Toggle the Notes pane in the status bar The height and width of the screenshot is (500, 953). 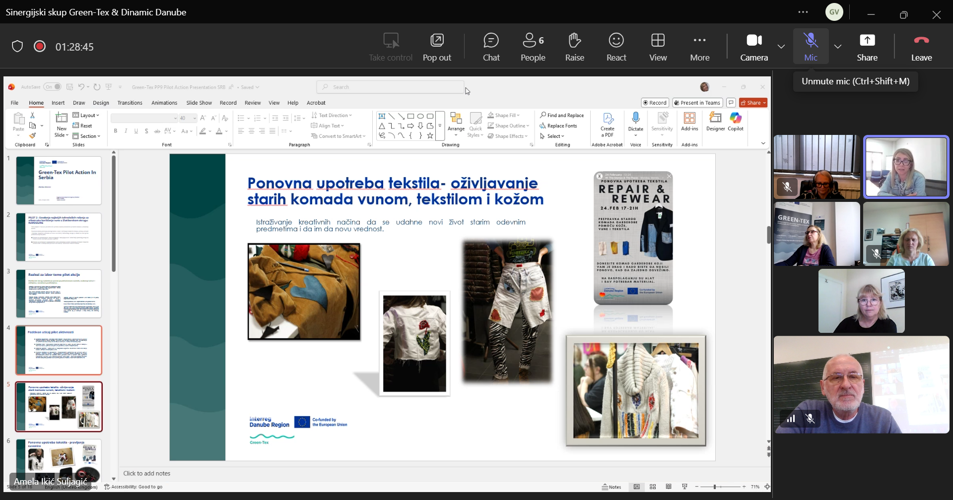(x=612, y=487)
